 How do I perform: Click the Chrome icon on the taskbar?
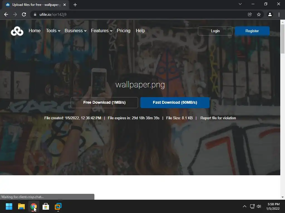34,206
